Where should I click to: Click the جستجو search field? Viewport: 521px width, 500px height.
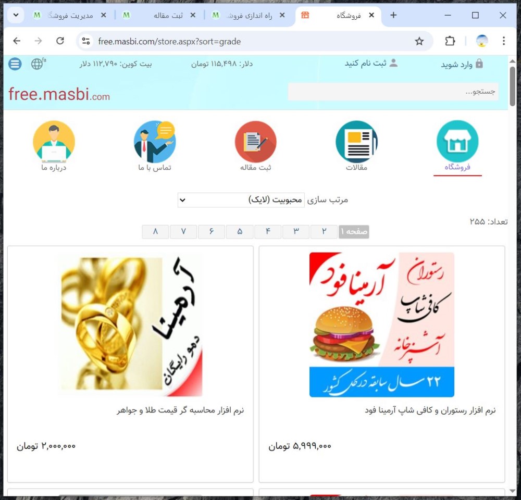(x=393, y=91)
